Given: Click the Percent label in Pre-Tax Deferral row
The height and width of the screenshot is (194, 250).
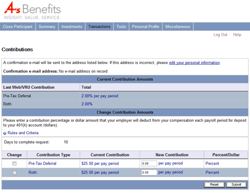Looking at the screenshot, I should 212,164.
